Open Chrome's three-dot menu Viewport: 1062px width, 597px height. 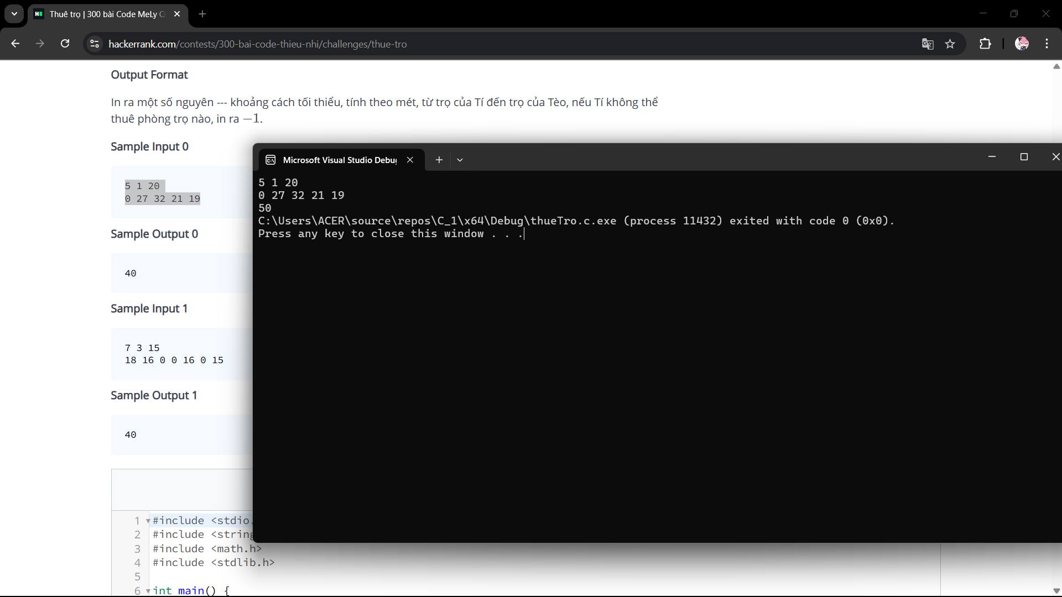1047,44
